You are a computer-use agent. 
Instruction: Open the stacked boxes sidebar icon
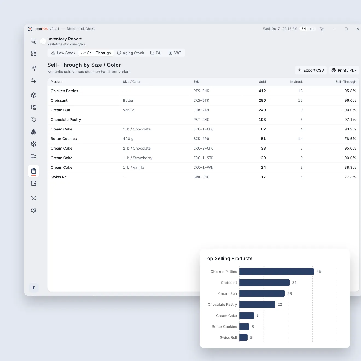click(x=34, y=132)
